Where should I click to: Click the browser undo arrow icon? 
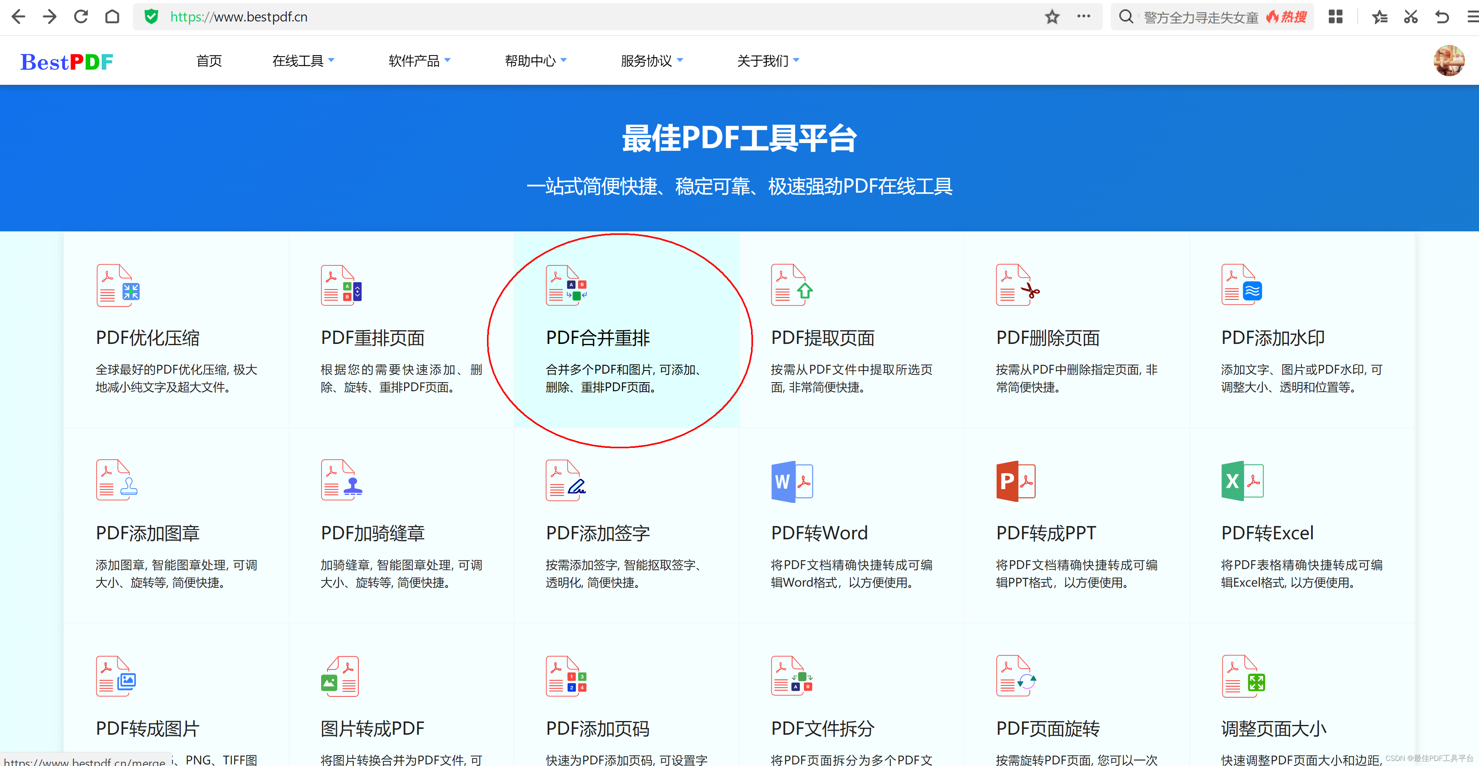tap(1442, 17)
